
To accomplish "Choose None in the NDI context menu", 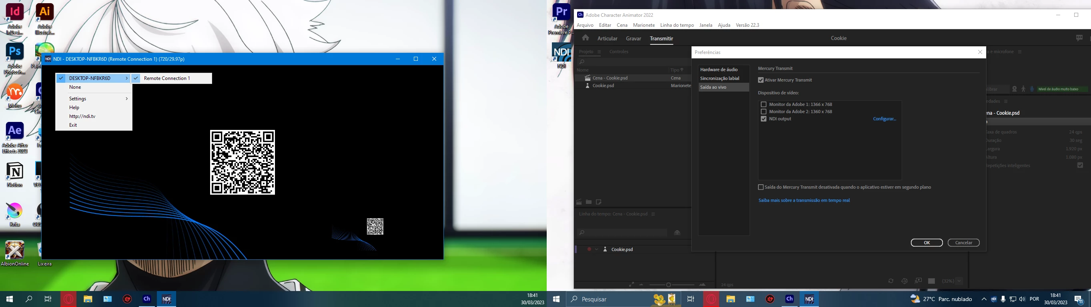I will tap(93, 87).
